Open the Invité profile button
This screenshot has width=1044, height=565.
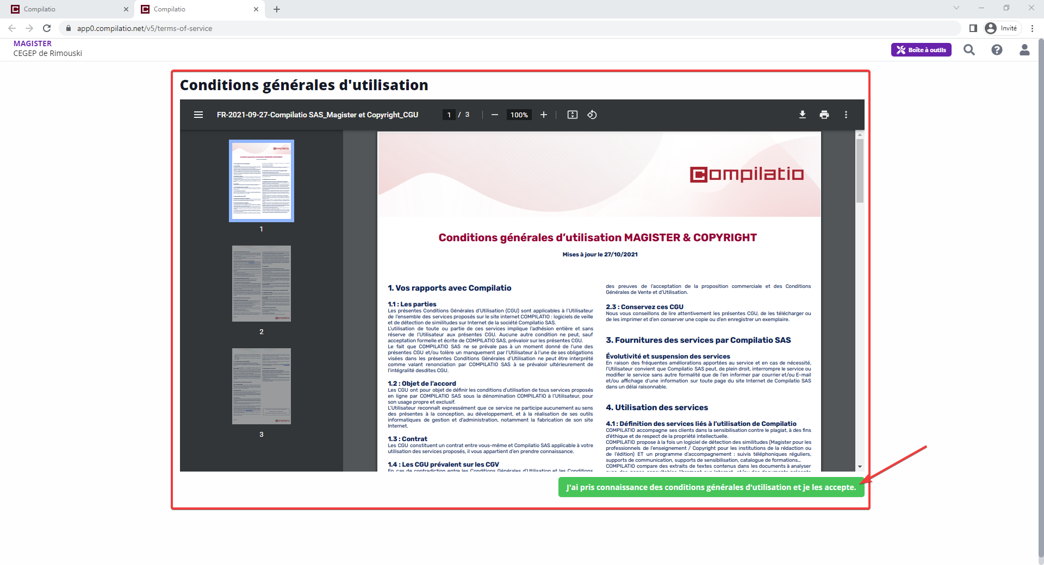[1002, 28]
